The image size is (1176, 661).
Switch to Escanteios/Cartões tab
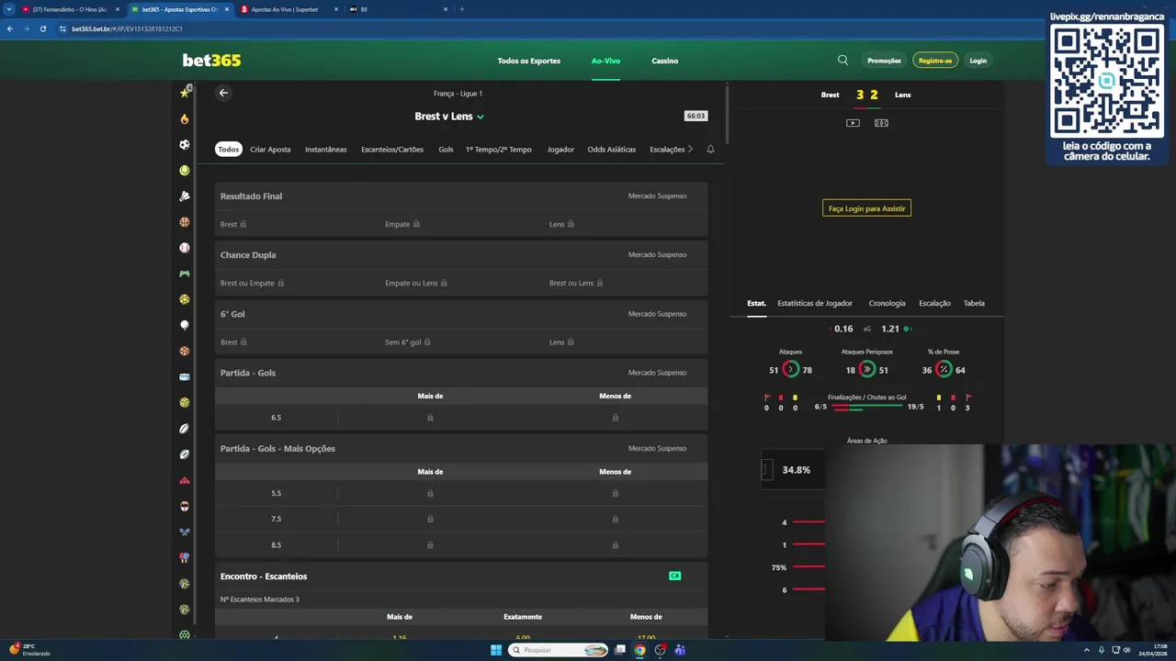click(392, 149)
